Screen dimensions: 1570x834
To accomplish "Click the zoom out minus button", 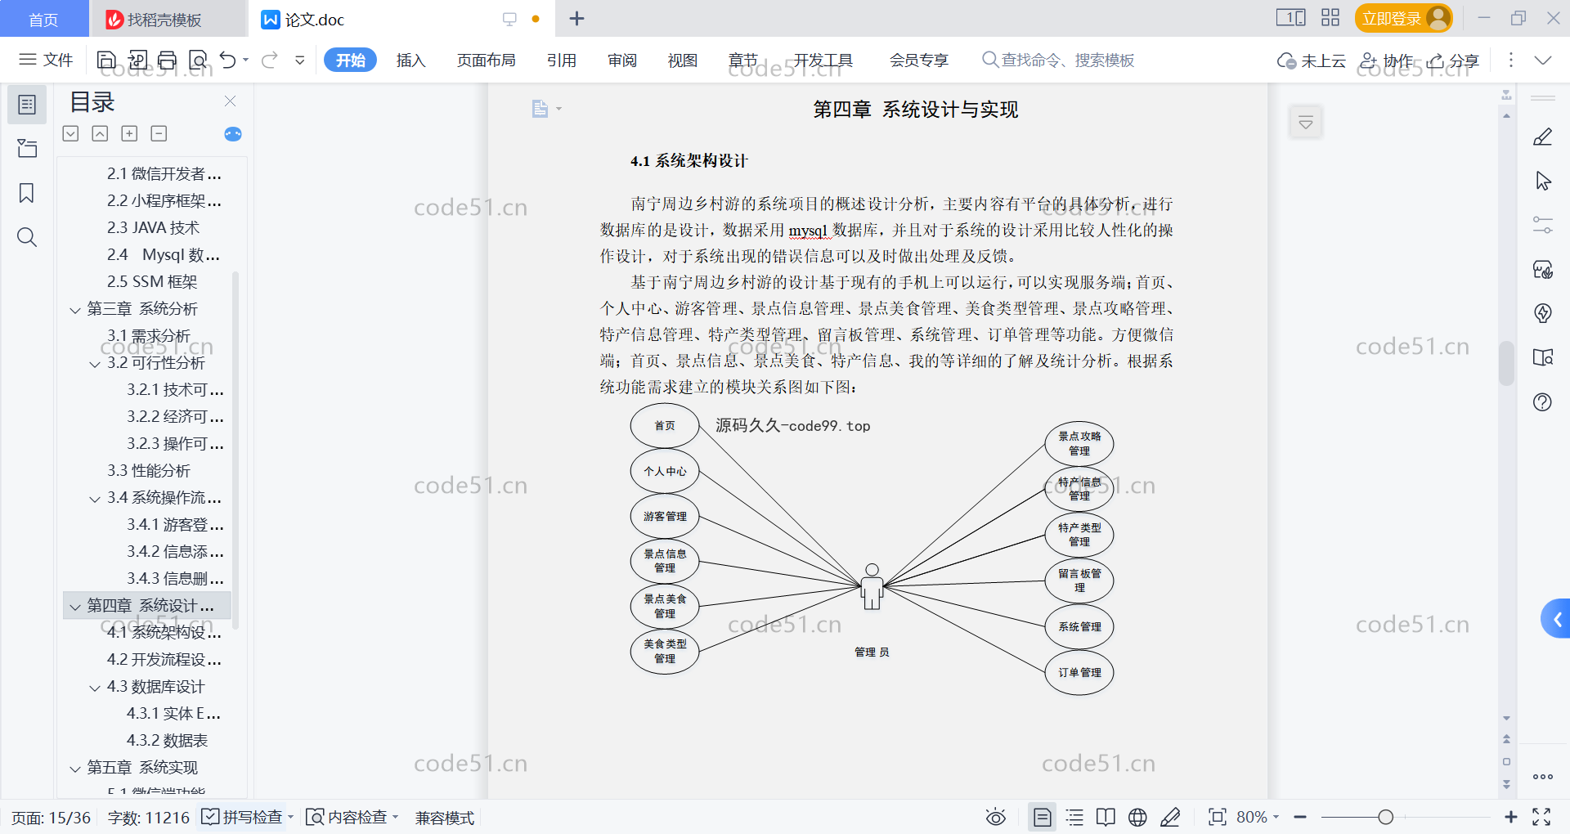I will [x=1300, y=817].
